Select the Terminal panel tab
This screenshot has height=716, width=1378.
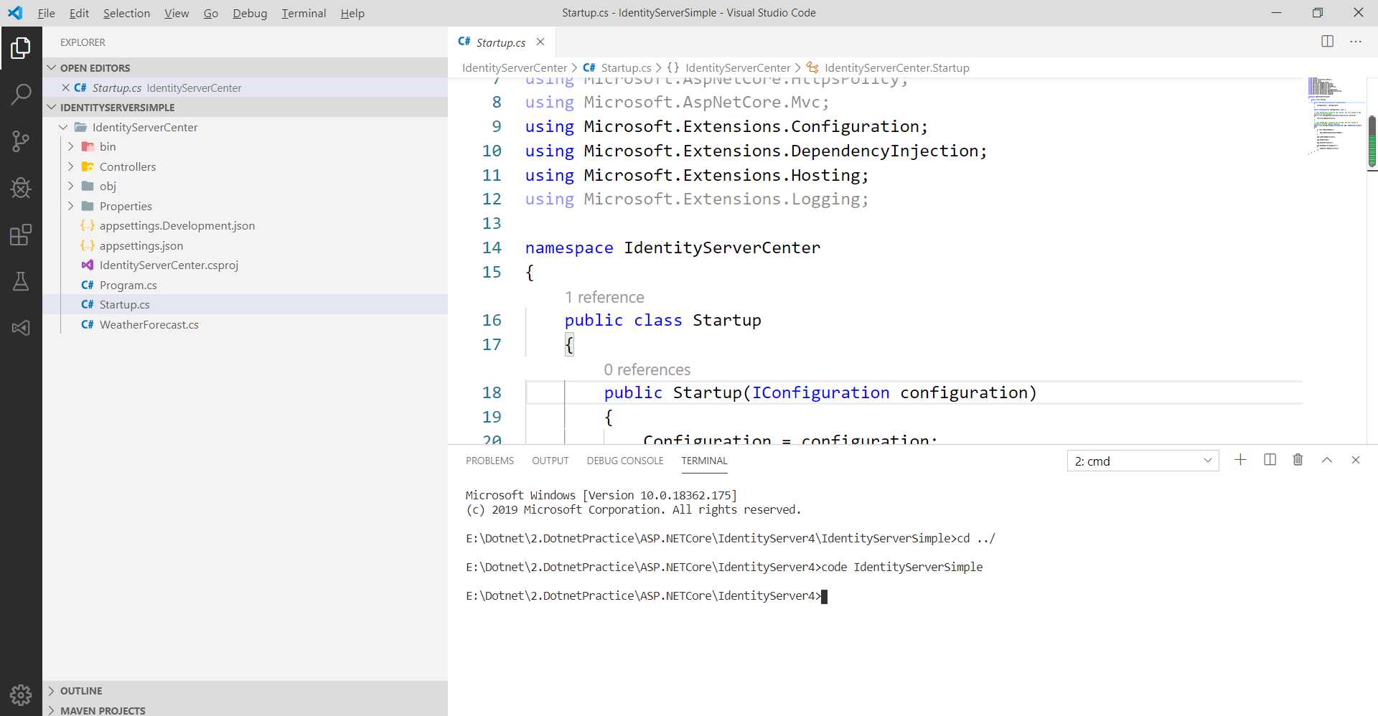pos(704,461)
